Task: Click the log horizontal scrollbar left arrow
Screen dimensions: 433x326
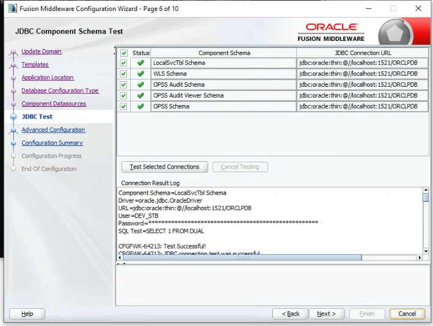Action: [x=120, y=258]
